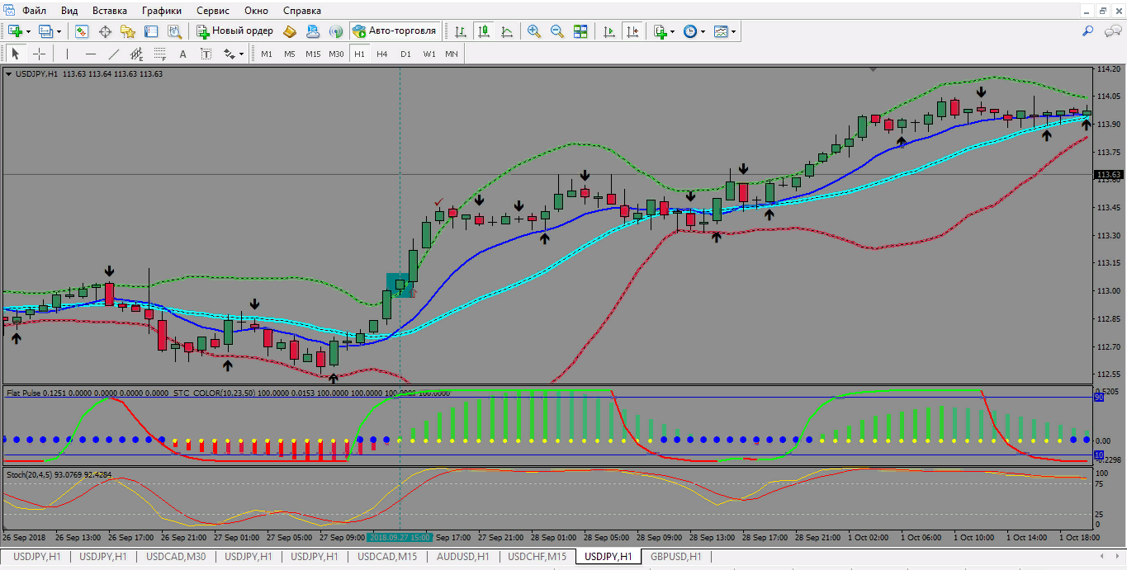The image size is (1127, 570).
Task: Expand the periods dropdown arrow
Action: click(x=703, y=31)
